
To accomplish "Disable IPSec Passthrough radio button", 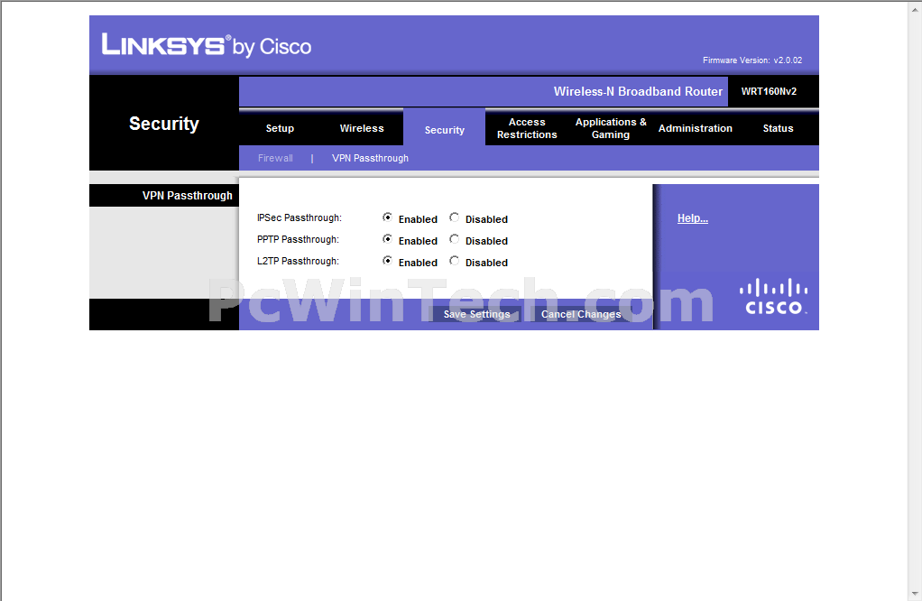I will pos(454,218).
